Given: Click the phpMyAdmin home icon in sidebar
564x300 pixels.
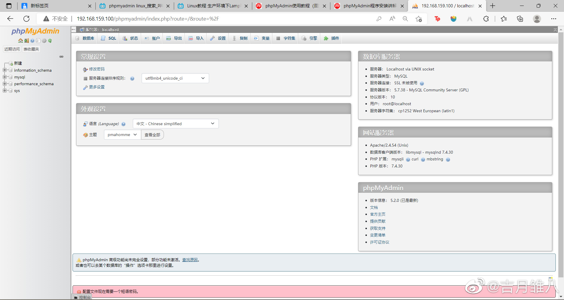Looking at the screenshot, I should [20, 41].
